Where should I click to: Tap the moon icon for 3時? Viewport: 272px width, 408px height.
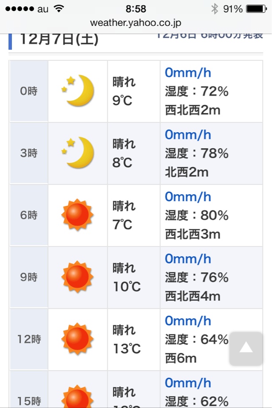78,153
